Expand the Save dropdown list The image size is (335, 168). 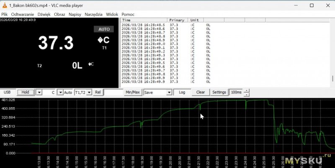[169, 92]
